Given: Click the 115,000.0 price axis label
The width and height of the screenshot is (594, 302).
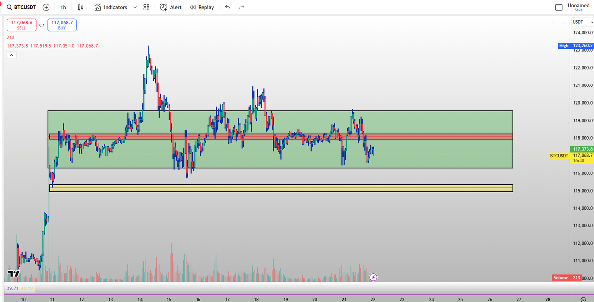Looking at the screenshot, I should (x=583, y=191).
